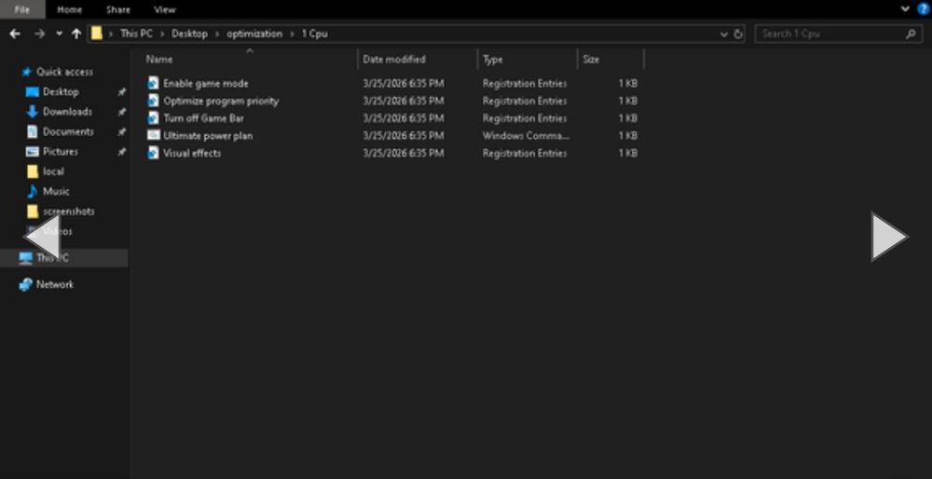
Task: Navigate to optimization folder in breadcrumb
Action: (254, 34)
